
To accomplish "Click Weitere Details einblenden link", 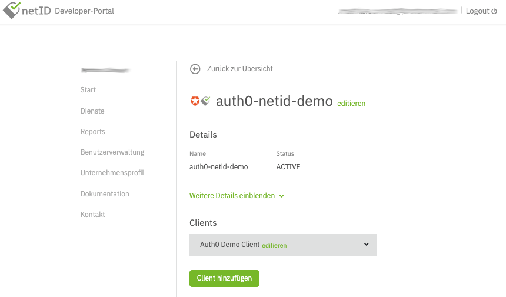I will pos(232,196).
